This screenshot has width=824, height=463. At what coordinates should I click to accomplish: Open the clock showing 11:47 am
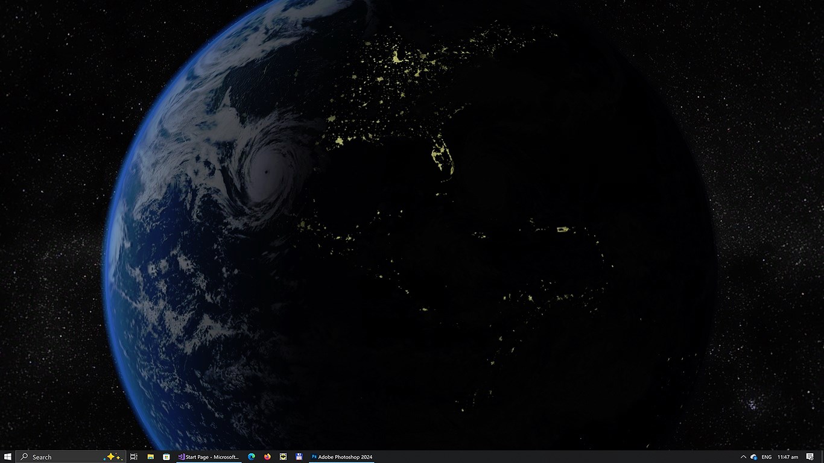tap(788, 457)
